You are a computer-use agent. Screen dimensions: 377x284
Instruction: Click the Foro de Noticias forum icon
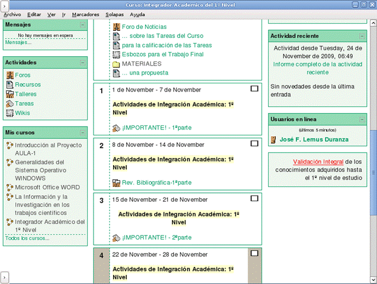[x=117, y=27]
